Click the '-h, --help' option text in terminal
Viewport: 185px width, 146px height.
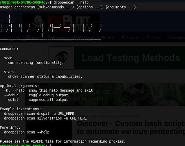[x=14, y=91]
